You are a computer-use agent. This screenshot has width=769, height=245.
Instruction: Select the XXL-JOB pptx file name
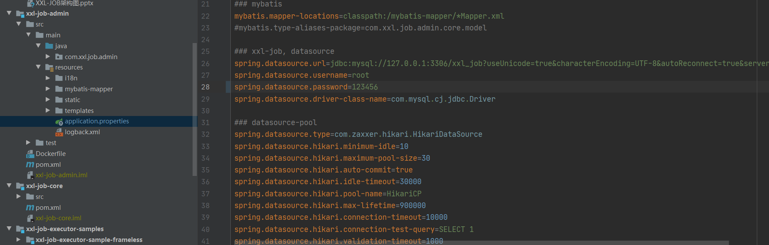pos(64,3)
